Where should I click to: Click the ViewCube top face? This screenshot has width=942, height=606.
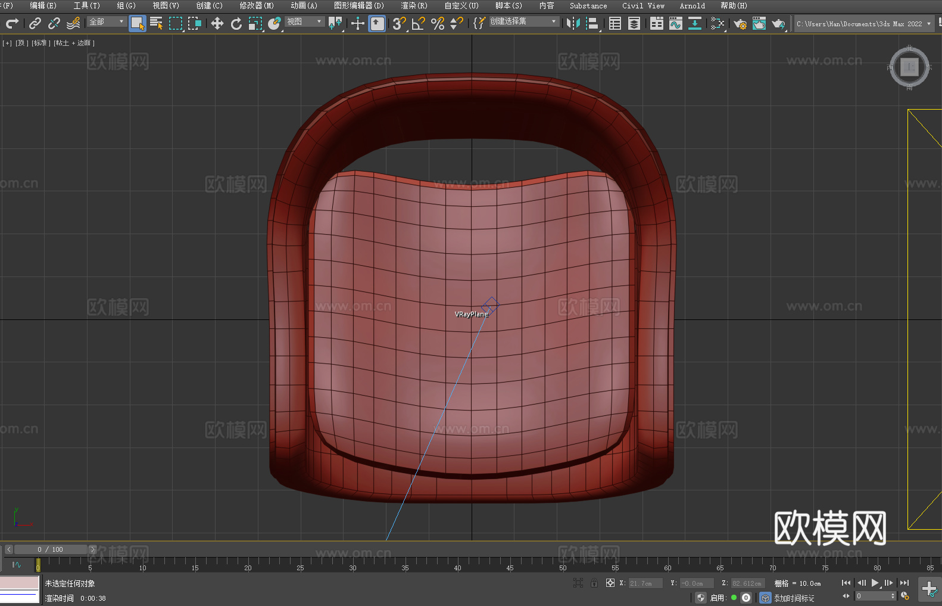[x=909, y=67]
